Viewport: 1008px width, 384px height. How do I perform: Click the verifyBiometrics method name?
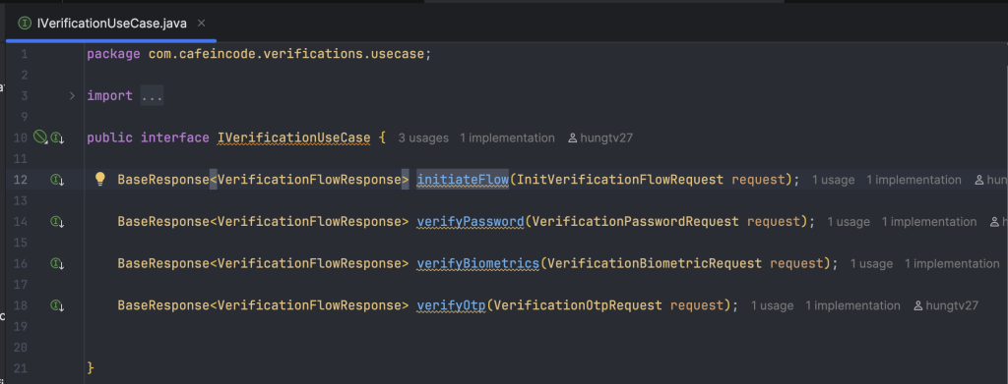(x=477, y=263)
